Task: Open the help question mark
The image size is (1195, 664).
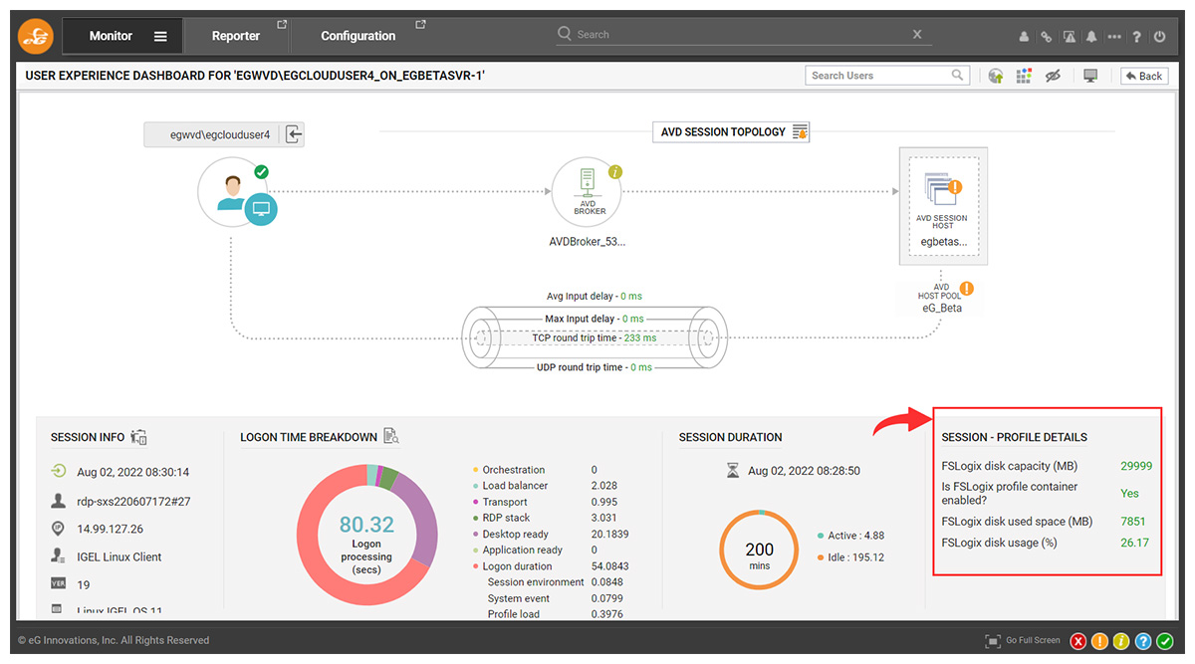Action: 1137,37
